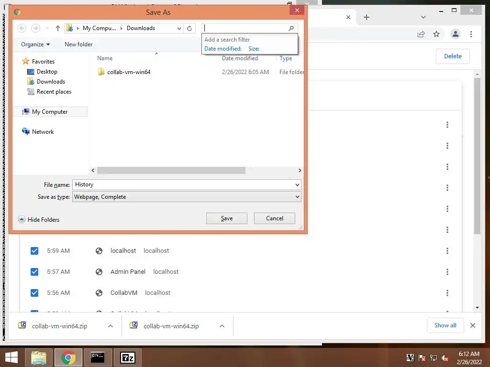The width and height of the screenshot is (490, 367).
Task: Open the Windows Start menu
Action: (x=11, y=357)
